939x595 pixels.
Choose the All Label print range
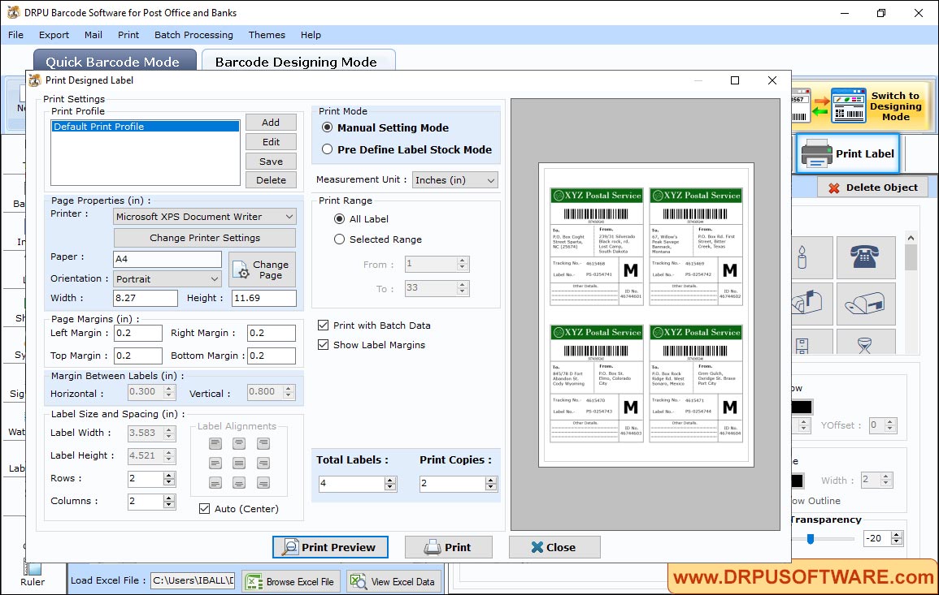coord(340,219)
